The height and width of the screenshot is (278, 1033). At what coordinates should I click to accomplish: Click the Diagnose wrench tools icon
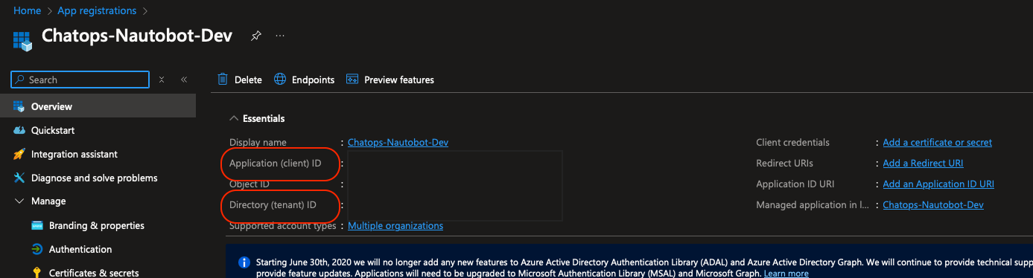19,178
